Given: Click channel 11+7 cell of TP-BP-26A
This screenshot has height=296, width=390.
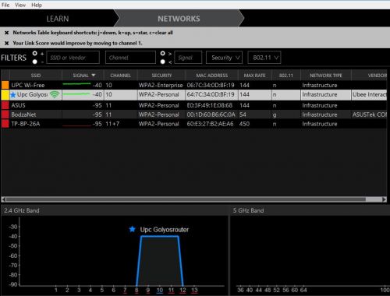Looking at the screenshot, I should click(112, 124).
